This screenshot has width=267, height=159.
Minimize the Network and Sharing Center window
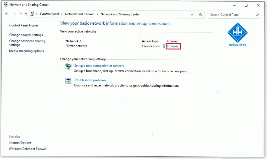[x=234, y=5]
